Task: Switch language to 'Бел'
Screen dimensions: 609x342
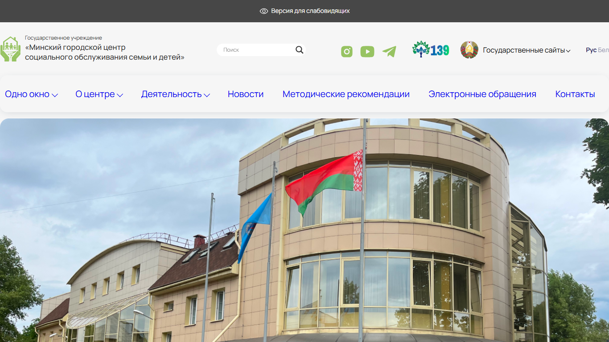Action: [x=604, y=50]
